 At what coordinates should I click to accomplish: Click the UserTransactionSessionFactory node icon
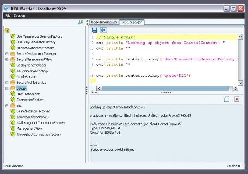(x=13, y=36)
